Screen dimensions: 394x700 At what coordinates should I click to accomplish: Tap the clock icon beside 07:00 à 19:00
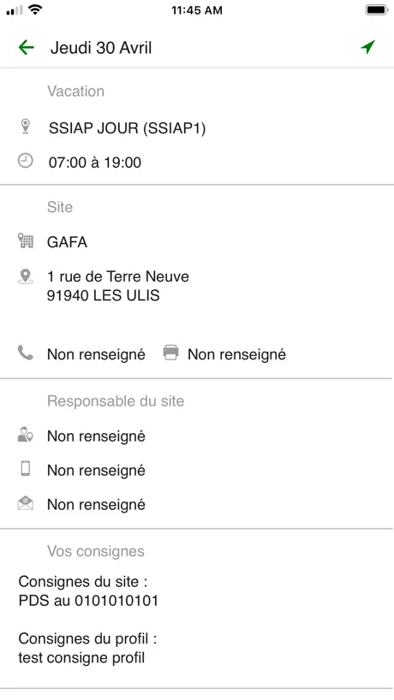click(25, 161)
